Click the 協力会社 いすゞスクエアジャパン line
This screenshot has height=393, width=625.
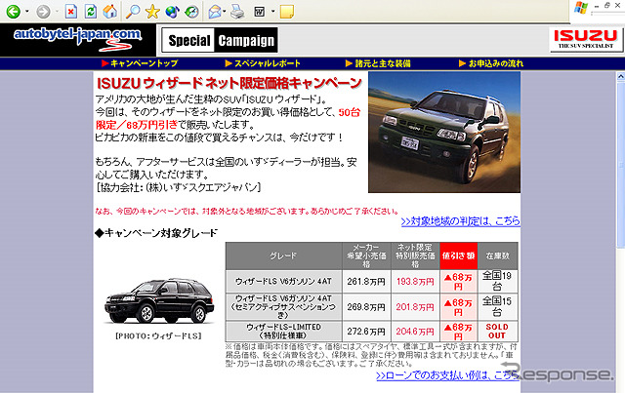(178, 187)
